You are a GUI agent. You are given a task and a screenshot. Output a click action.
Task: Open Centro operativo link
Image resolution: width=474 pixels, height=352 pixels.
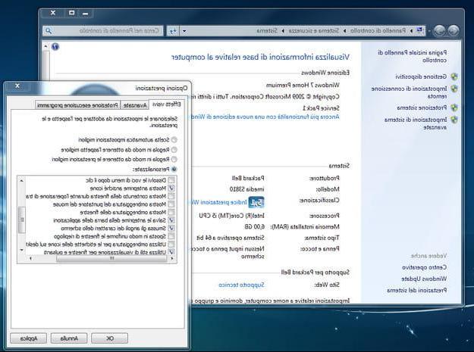tap(425, 267)
